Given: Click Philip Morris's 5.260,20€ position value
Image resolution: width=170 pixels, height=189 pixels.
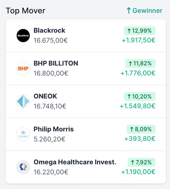Looking at the screenshot, I should pyautogui.click(x=49, y=139).
